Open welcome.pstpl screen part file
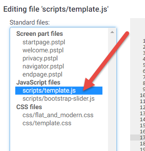This screenshot has height=151, width=145. pyautogui.click(x=43, y=50)
